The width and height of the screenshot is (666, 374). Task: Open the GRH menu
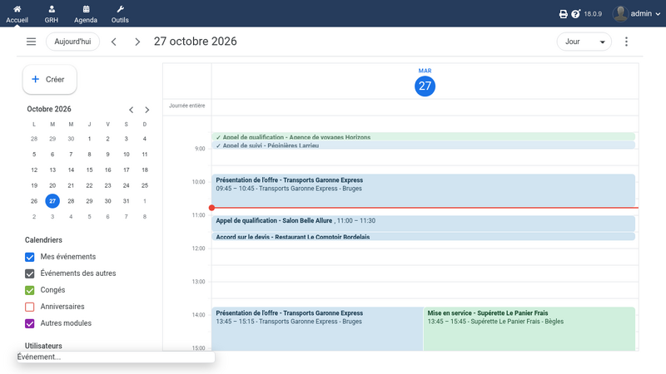click(x=52, y=14)
